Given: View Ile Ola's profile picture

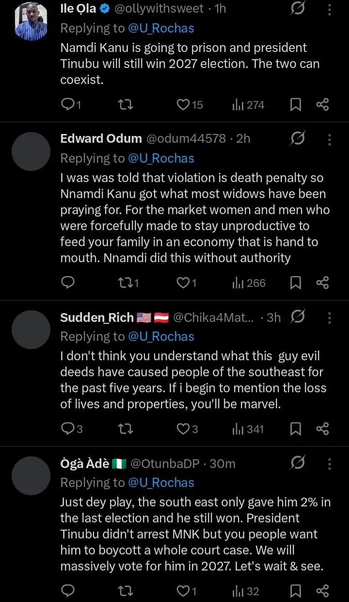Looking at the screenshot, I should pos(31,21).
